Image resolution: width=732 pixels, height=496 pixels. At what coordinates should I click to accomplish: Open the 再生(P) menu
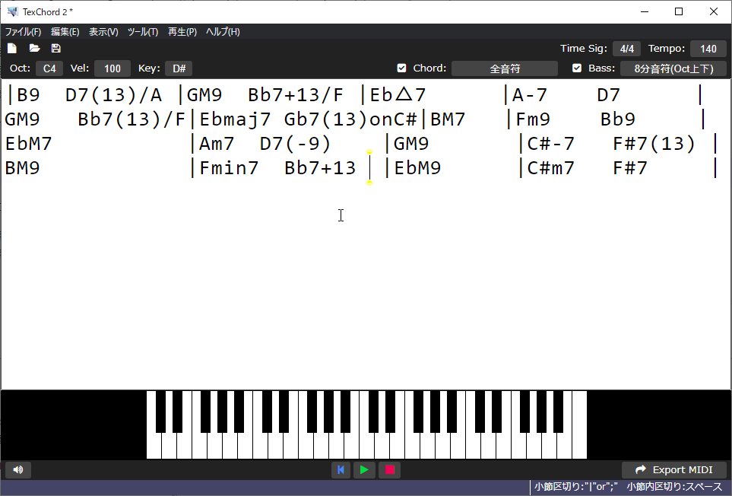pyautogui.click(x=182, y=32)
